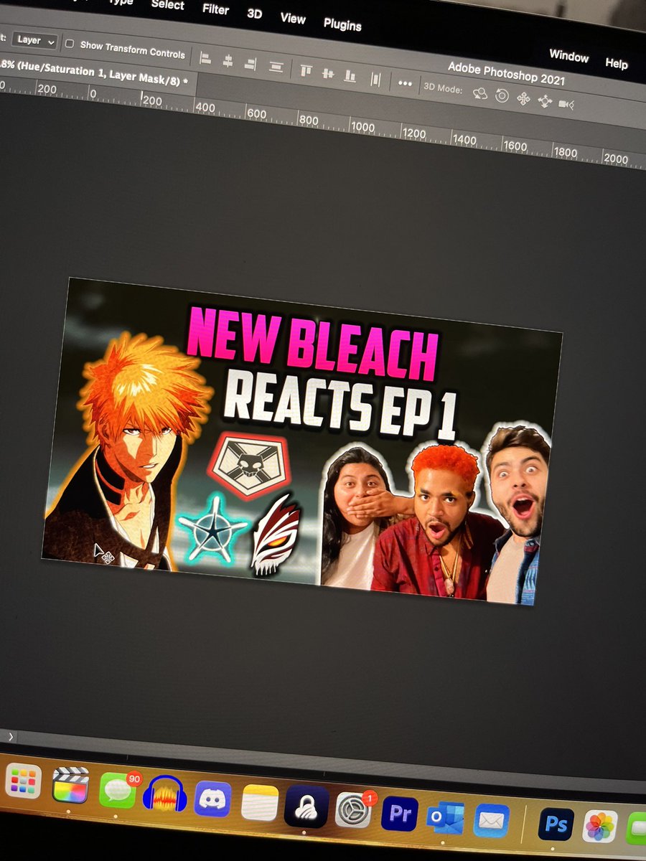The width and height of the screenshot is (646, 861).
Task: Open the Plugins menu
Action: tap(342, 24)
